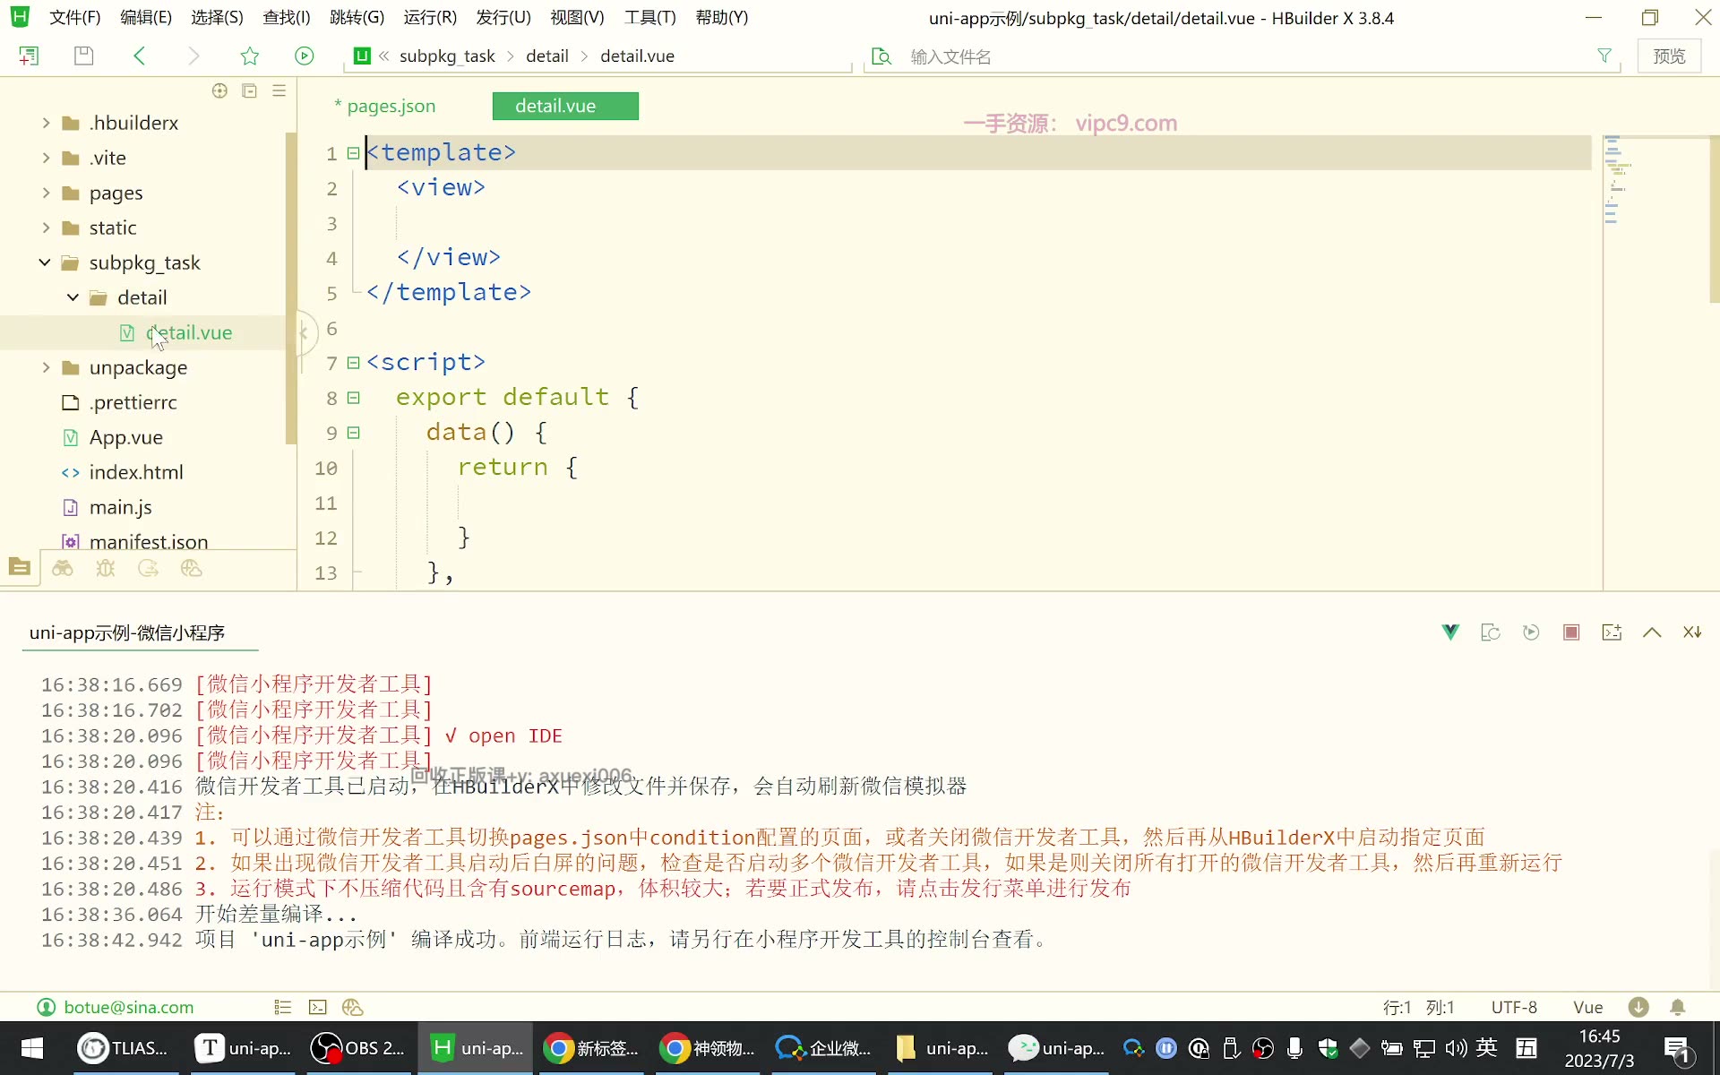Image resolution: width=1720 pixels, height=1075 pixels.
Task: Expand the unpackage folder
Action: pyautogui.click(x=46, y=367)
